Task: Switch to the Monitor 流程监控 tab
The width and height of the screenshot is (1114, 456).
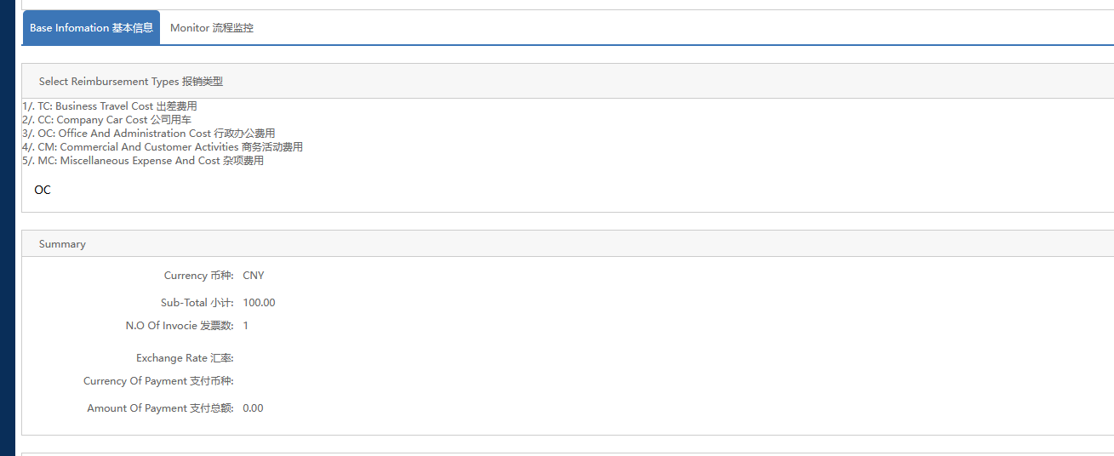Action: (211, 28)
